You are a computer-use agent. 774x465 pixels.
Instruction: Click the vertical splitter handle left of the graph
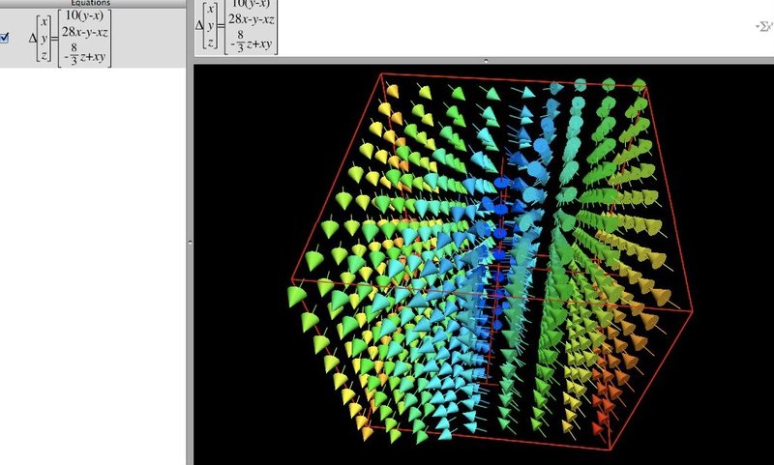tap(190, 242)
